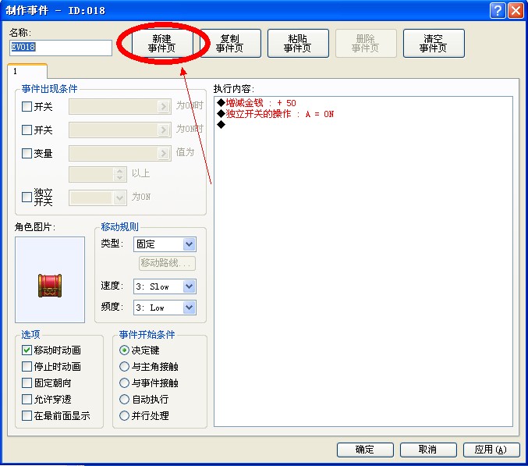The width and height of the screenshot is (528, 466).
Task: Select event page tab 1
Action: [27, 71]
